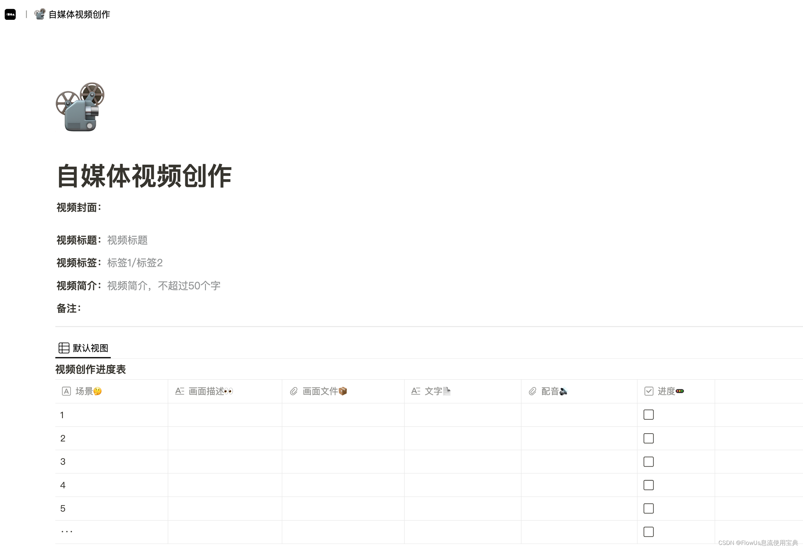Click the paperclip icon beside 画面文件
Image resolution: width=803 pixels, height=549 pixels.
[294, 391]
